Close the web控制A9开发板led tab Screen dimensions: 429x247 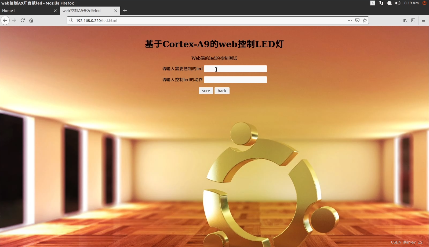click(x=116, y=11)
